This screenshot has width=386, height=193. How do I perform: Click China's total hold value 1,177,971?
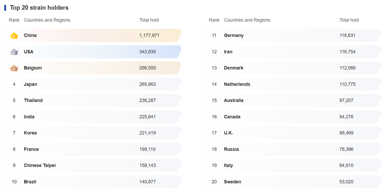[149, 35]
